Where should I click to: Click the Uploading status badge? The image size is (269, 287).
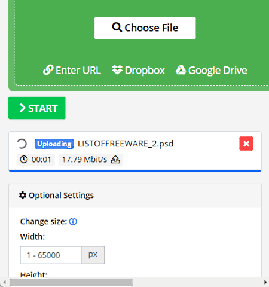click(x=54, y=143)
